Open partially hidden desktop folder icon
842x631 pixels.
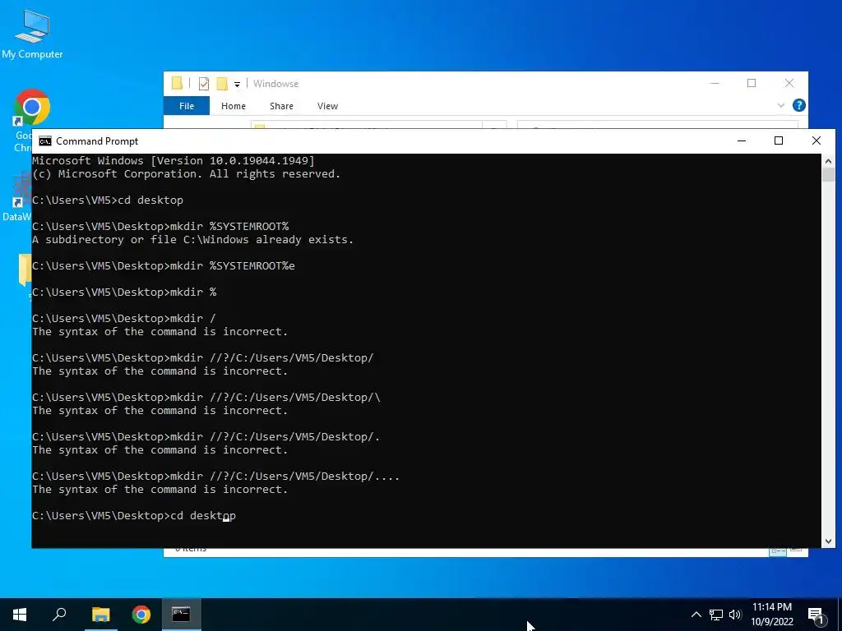25,269
